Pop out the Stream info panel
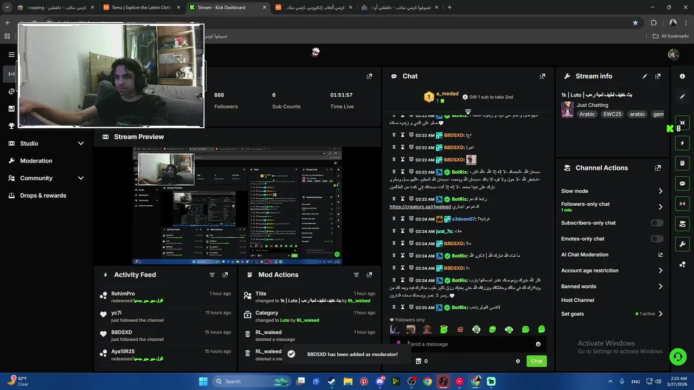The image size is (694, 390). pos(658,76)
